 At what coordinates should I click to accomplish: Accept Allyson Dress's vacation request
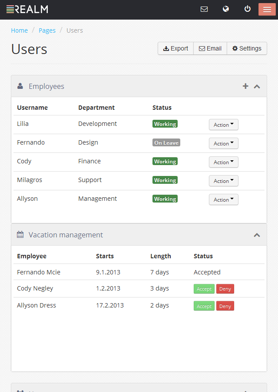(204, 306)
